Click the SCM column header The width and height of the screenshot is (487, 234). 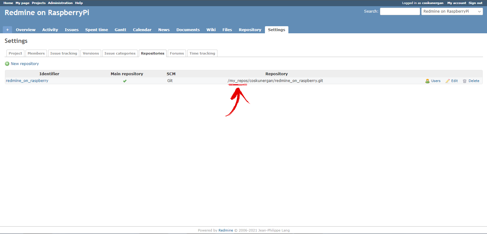pyautogui.click(x=171, y=74)
